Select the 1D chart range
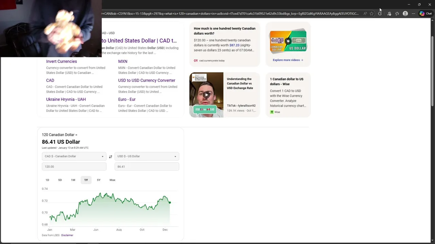Screen dimensions: 435x244 pos(47,180)
